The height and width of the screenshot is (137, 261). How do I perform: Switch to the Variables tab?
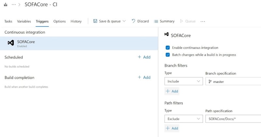click(24, 22)
